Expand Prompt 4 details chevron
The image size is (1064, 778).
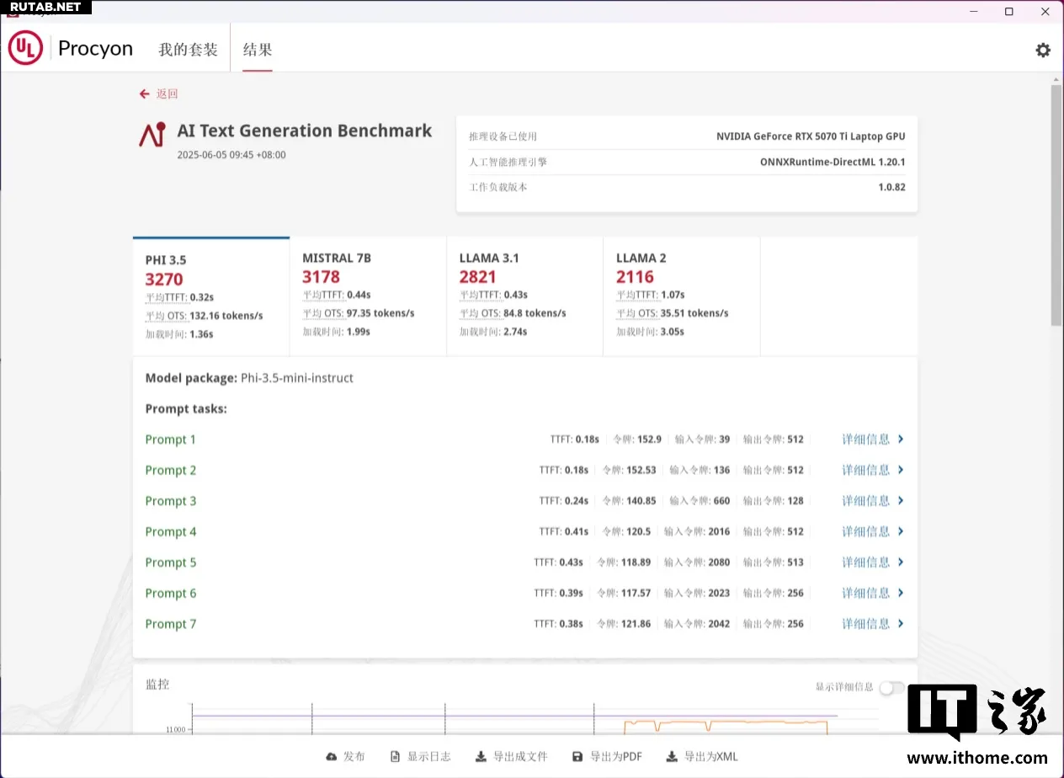pyautogui.click(x=901, y=531)
